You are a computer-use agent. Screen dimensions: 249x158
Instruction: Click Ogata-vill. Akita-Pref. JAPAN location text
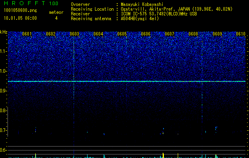177,9
